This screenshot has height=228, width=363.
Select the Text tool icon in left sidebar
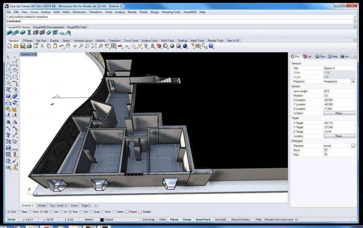tap(8, 135)
